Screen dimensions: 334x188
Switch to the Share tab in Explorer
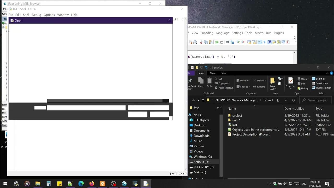pos(213,73)
